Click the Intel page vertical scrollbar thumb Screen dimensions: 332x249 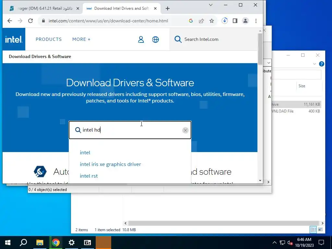(x=260, y=49)
